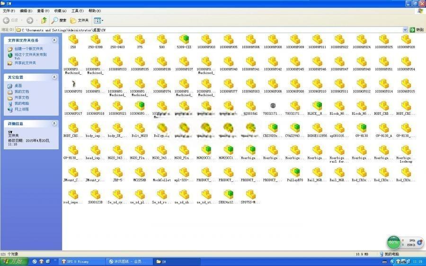This screenshot has height=266, width=426.
Task: Click the address bar path field
Action: (209, 30)
